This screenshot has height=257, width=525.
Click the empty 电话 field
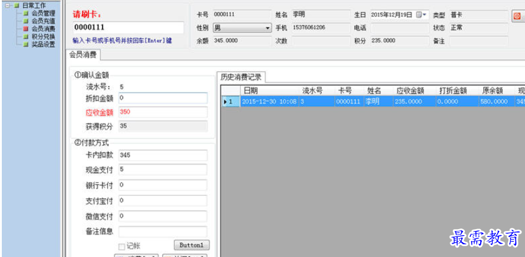tap(400, 28)
